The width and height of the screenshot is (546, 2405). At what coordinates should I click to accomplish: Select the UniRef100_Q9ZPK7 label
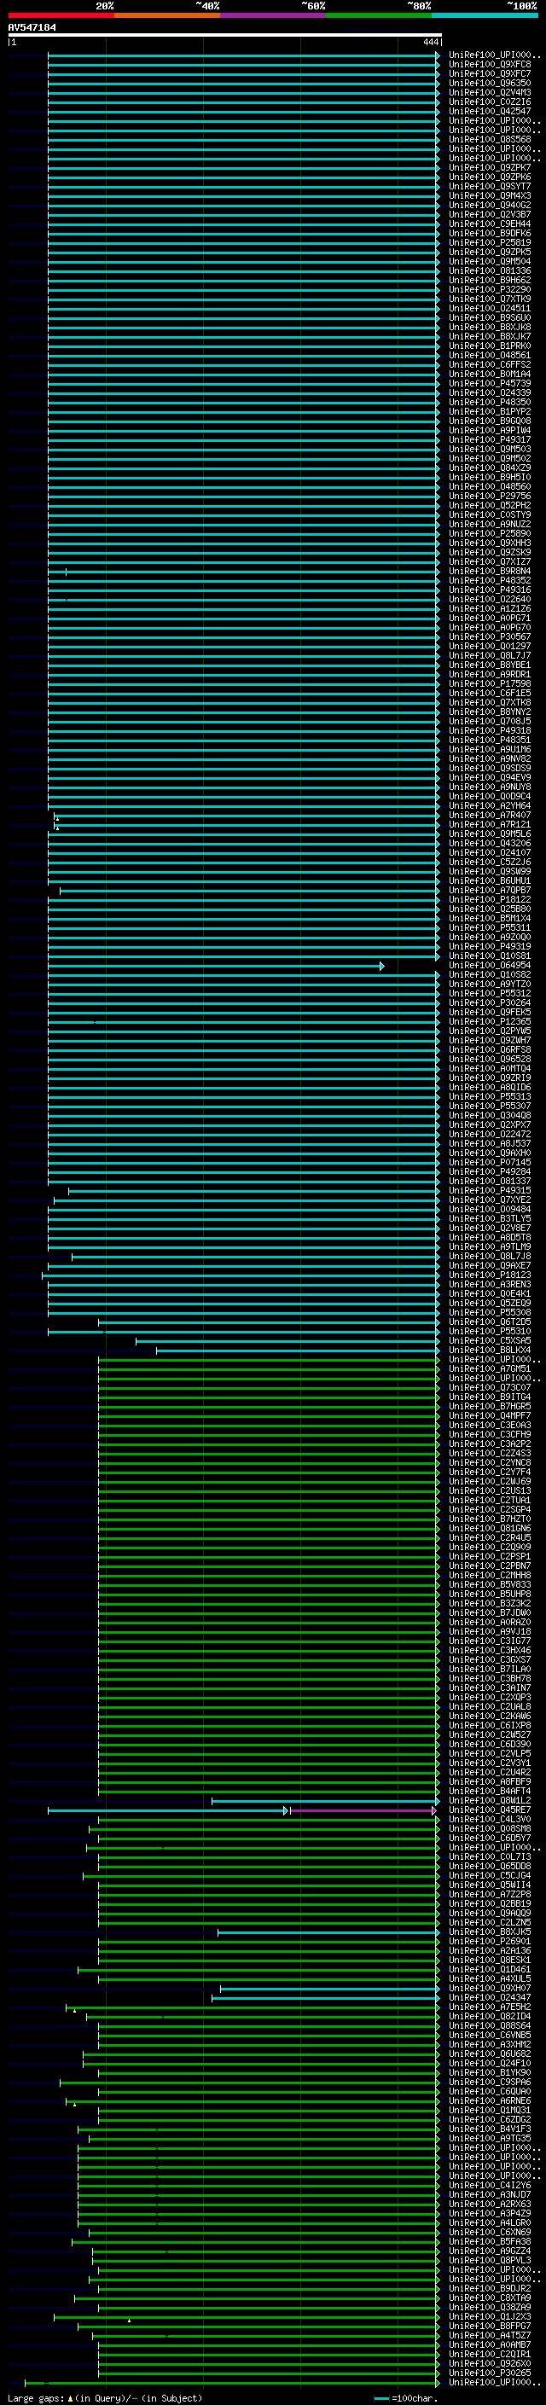click(x=489, y=168)
